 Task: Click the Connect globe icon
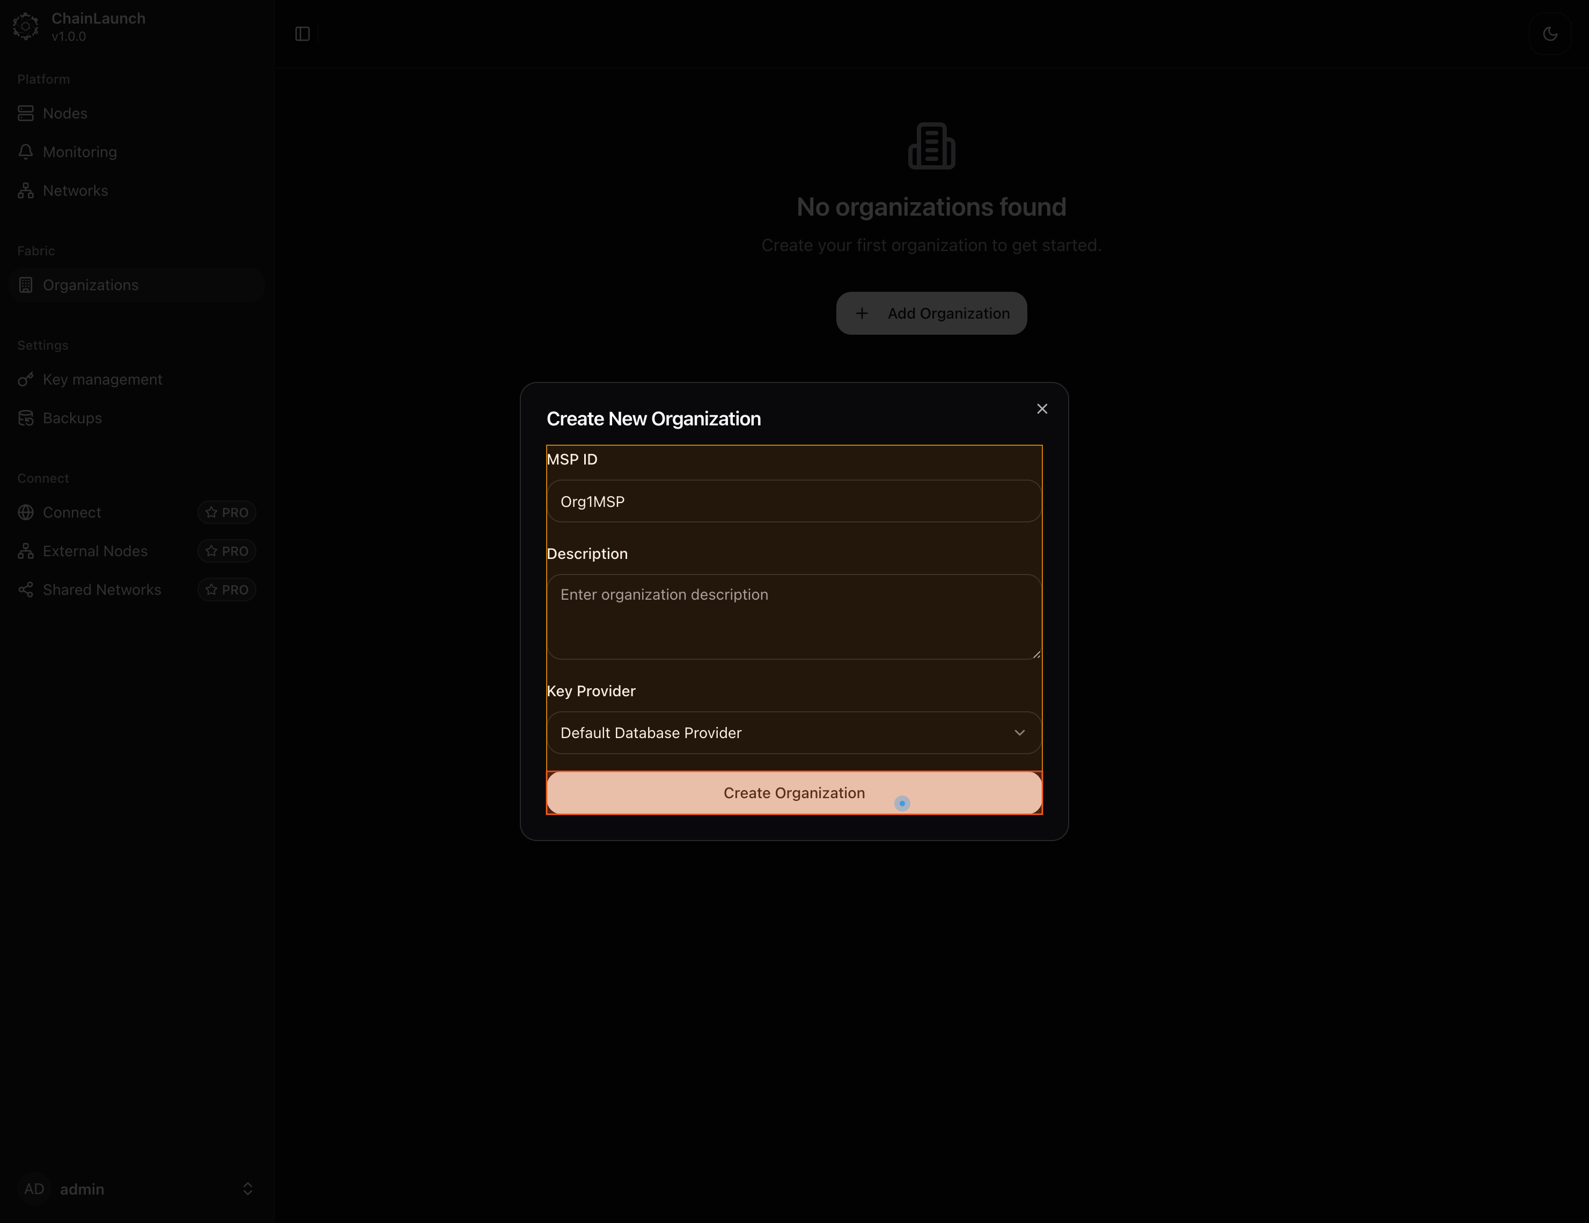point(25,513)
